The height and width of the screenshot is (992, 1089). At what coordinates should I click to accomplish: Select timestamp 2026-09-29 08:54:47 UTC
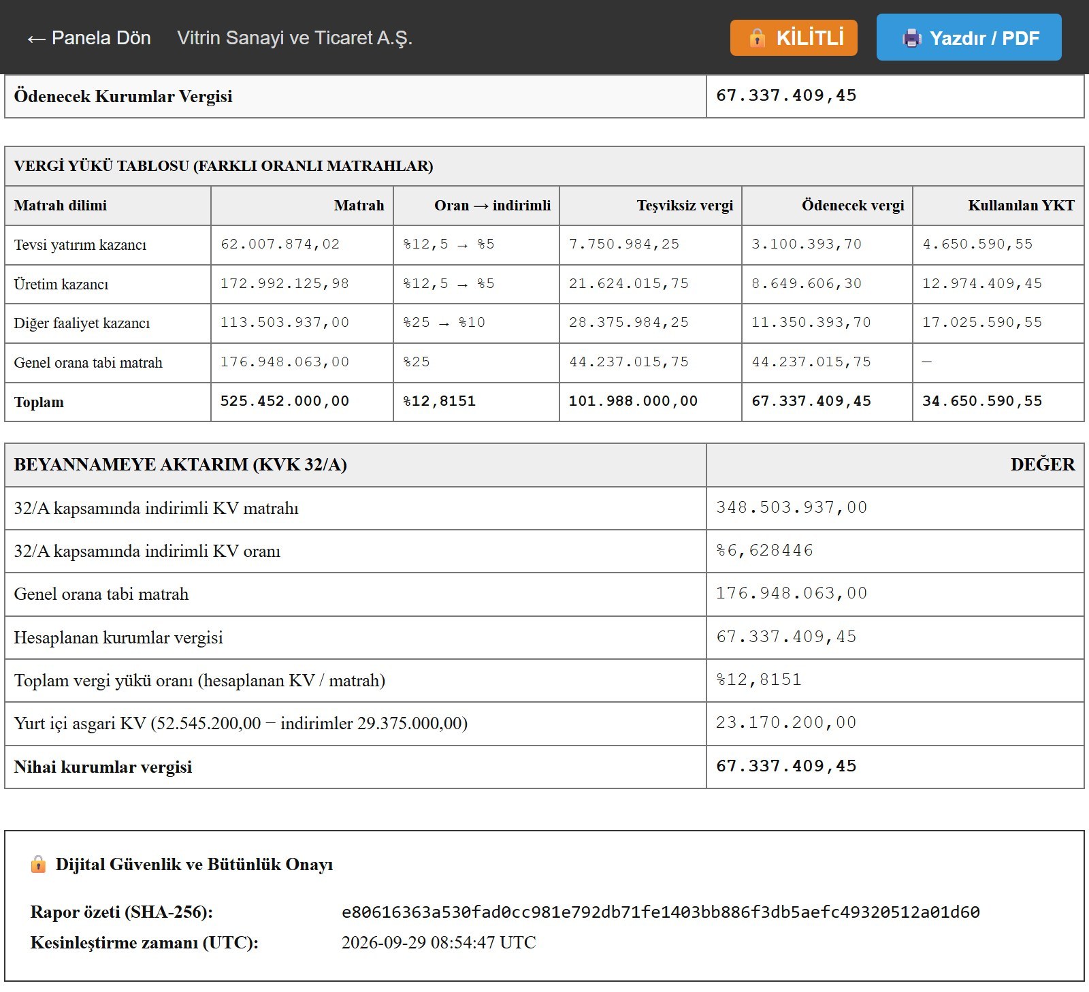pos(438,942)
